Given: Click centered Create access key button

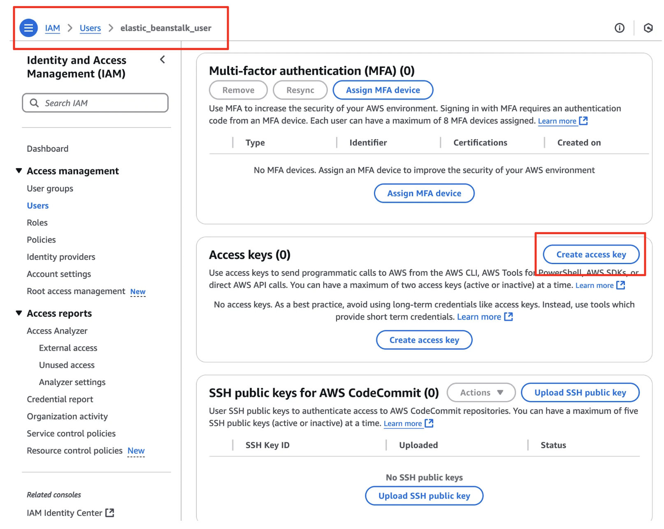Looking at the screenshot, I should [x=424, y=340].
